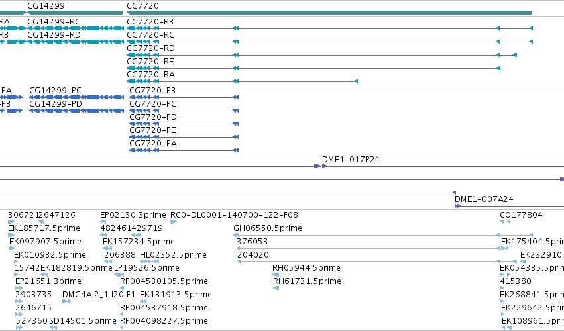The image size is (564, 331).
Task: Click CDS feature CG7720-PB
Action: click(152, 91)
